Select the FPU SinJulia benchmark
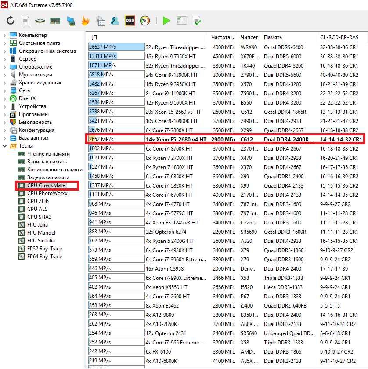368x369 pixels. [41, 241]
